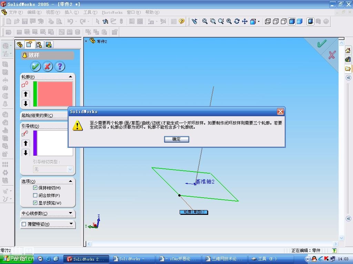Select the Zoom to Area tool

tap(213, 21)
